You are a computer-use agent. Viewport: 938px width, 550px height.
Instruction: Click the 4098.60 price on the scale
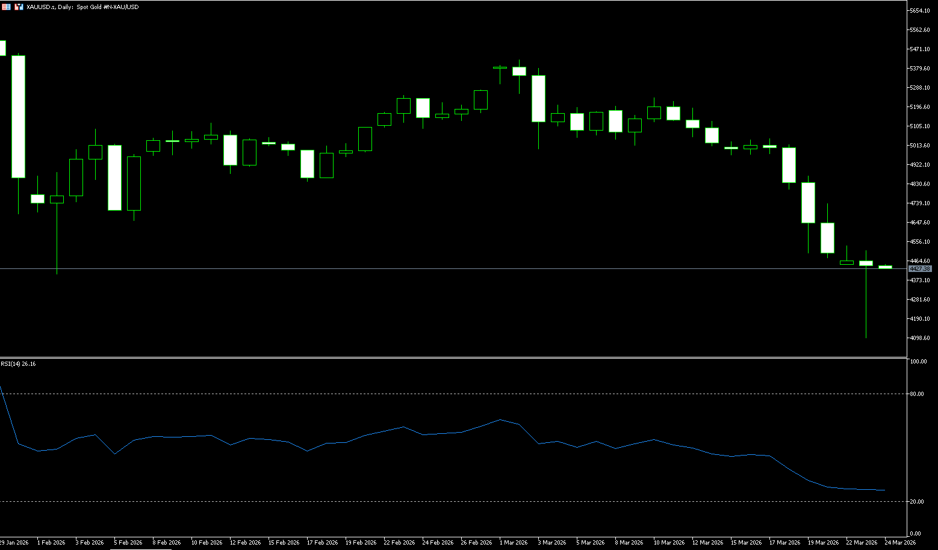pyautogui.click(x=919, y=338)
